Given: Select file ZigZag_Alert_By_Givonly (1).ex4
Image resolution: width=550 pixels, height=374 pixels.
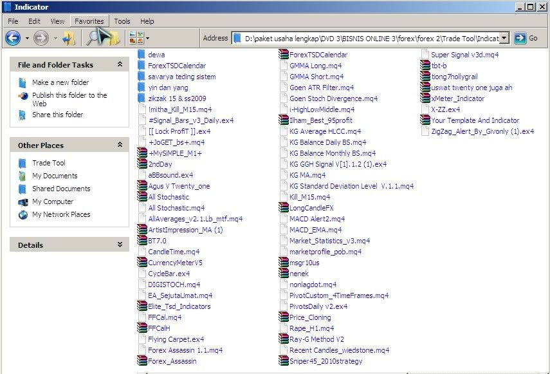Looking at the screenshot, I should [482, 131].
